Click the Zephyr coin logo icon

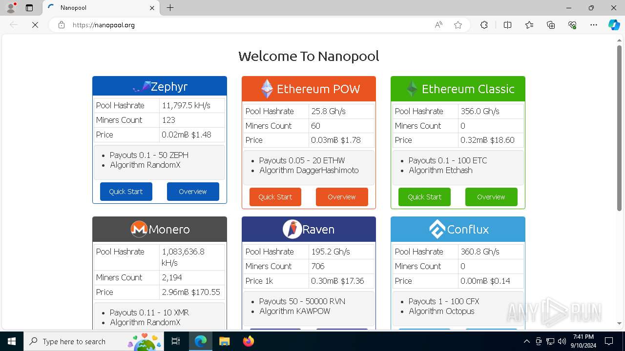[141, 87]
